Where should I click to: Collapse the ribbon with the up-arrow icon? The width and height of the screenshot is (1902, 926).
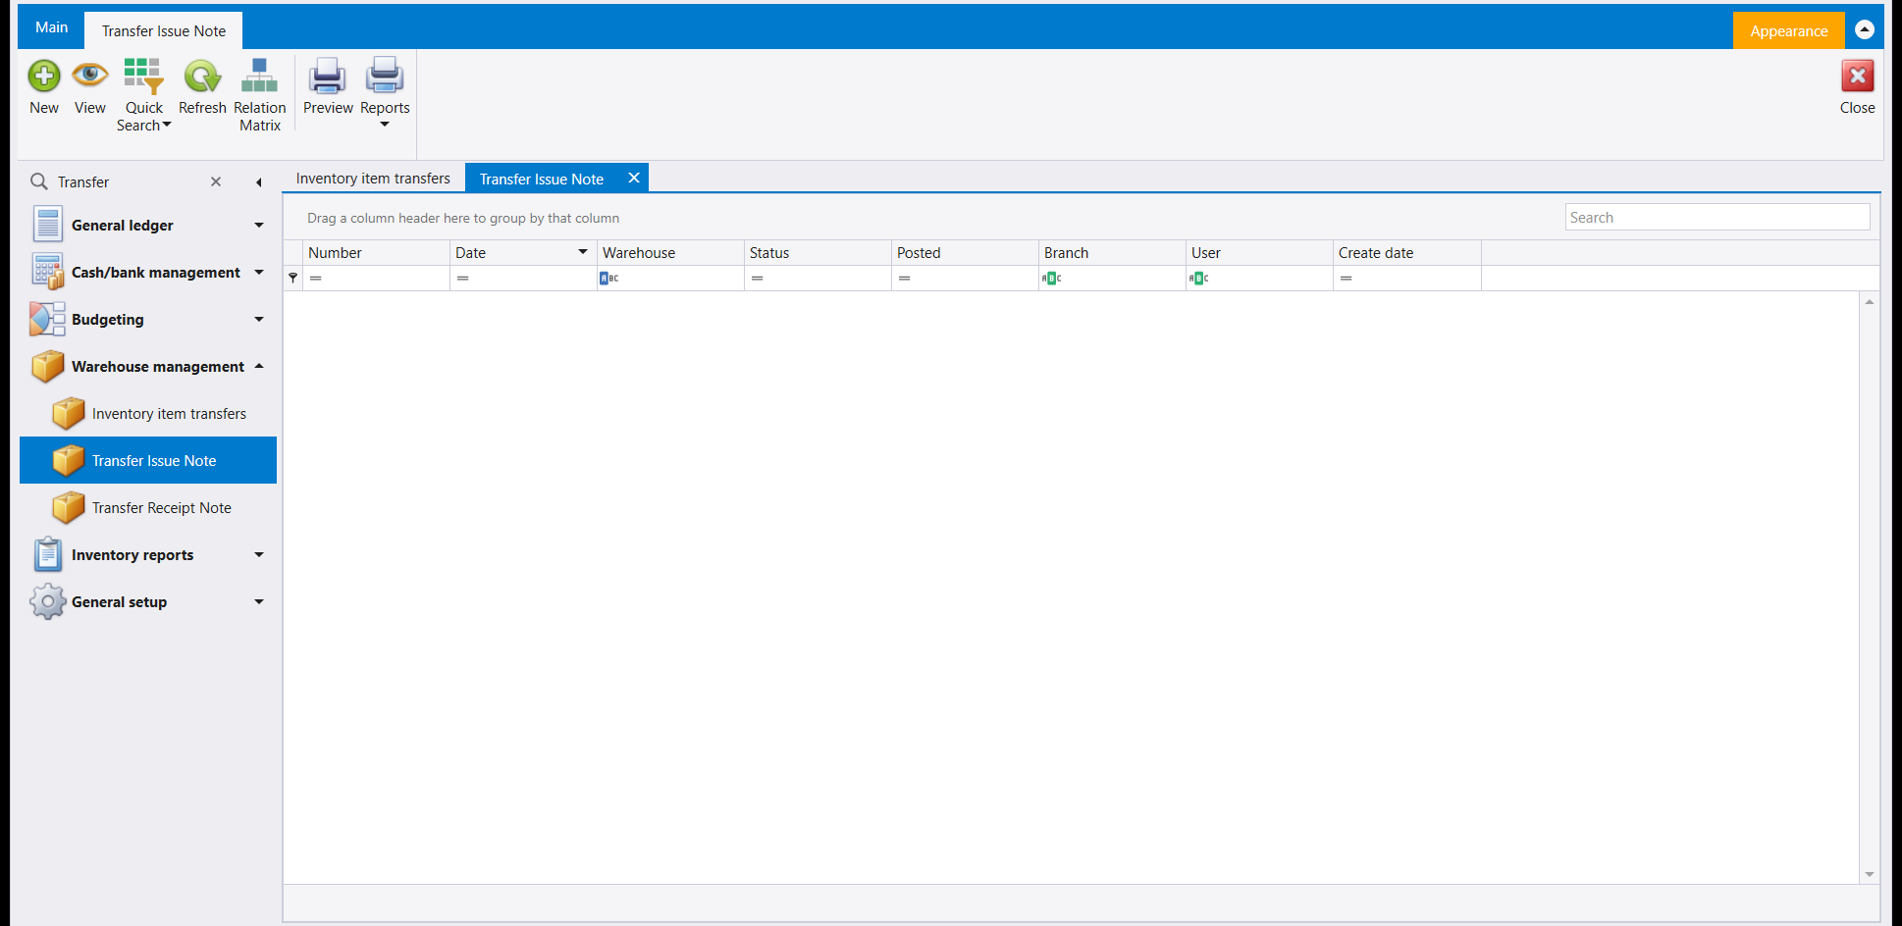click(x=1865, y=29)
